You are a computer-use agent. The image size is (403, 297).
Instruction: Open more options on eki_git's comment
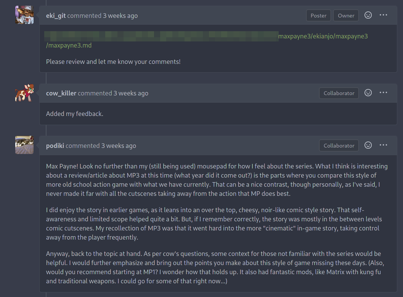tap(383, 15)
